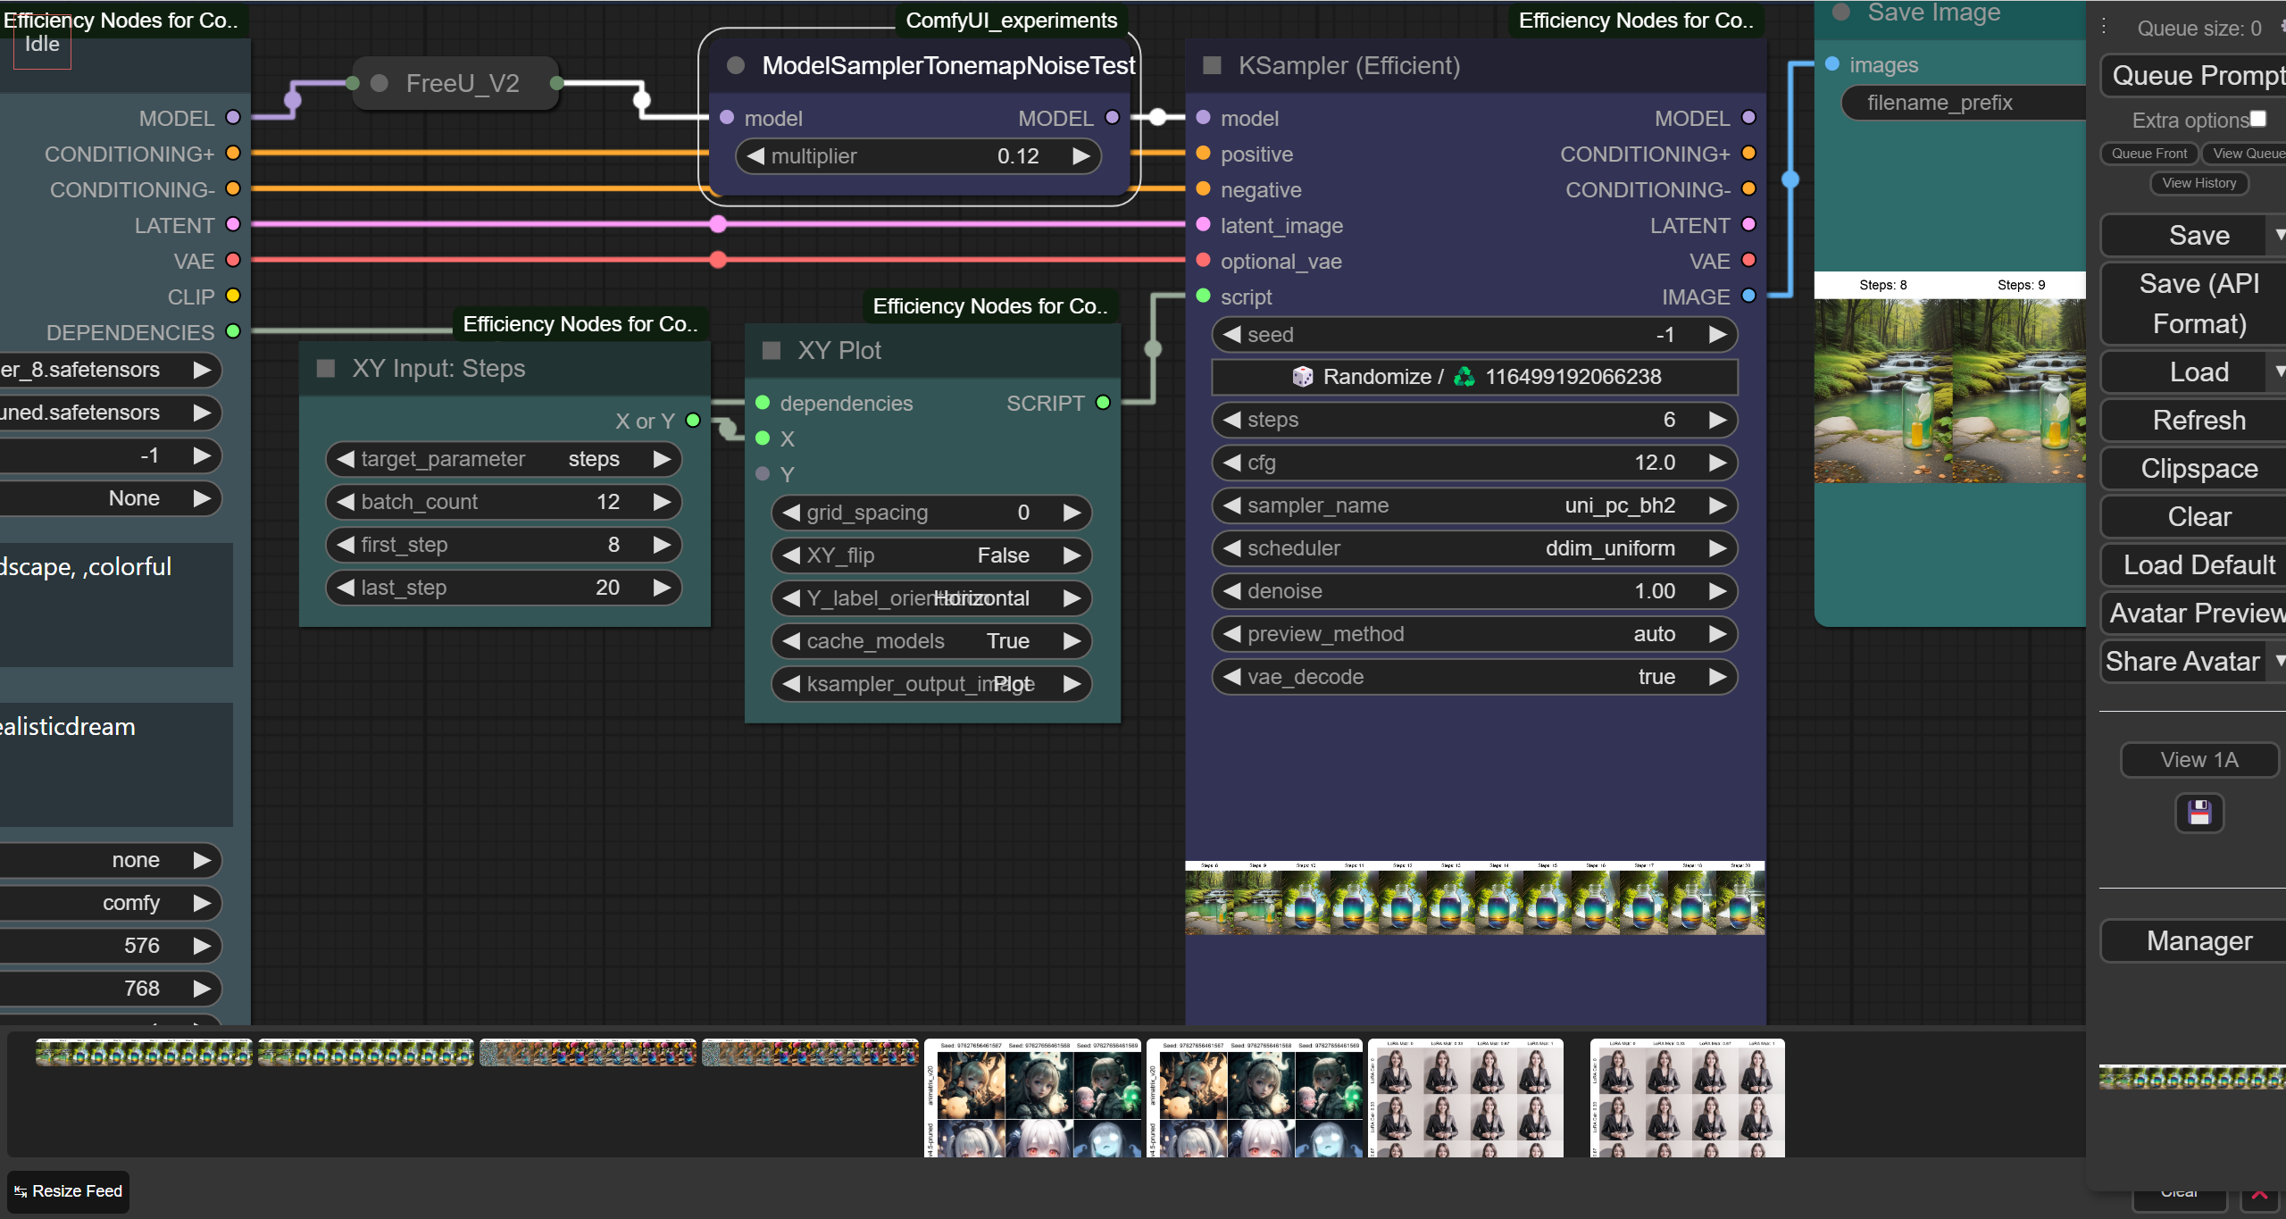This screenshot has height=1219, width=2286.
Task: Open the View Queue tab
Action: pyautogui.click(x=2246, y=154)
